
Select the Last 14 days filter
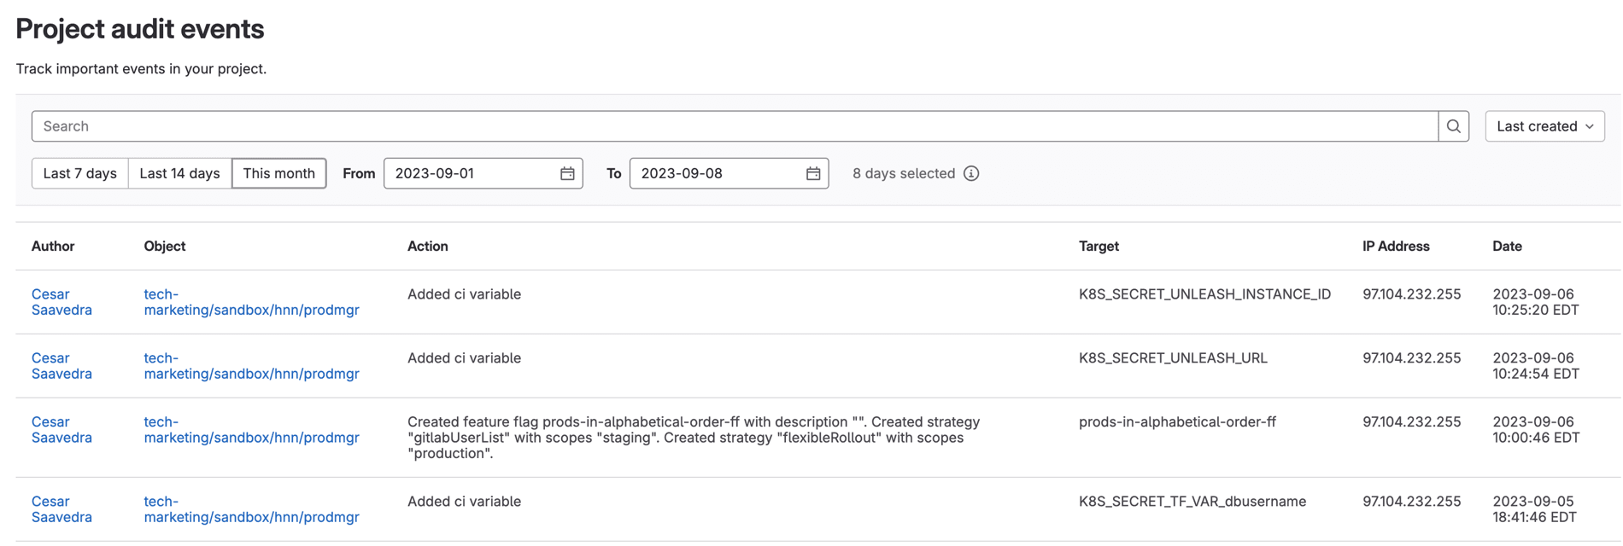click(x=179, y=173)
